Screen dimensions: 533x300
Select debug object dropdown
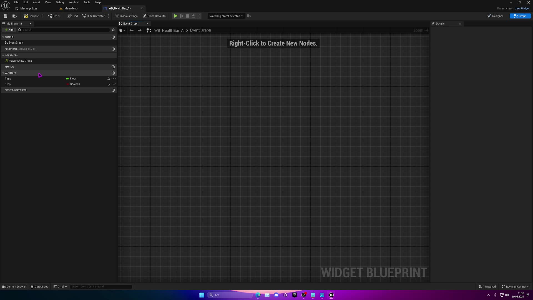point(225,16)
